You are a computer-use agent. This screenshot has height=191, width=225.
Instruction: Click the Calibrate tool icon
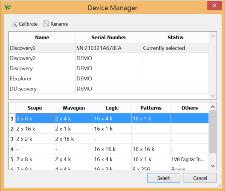point(14,24)
